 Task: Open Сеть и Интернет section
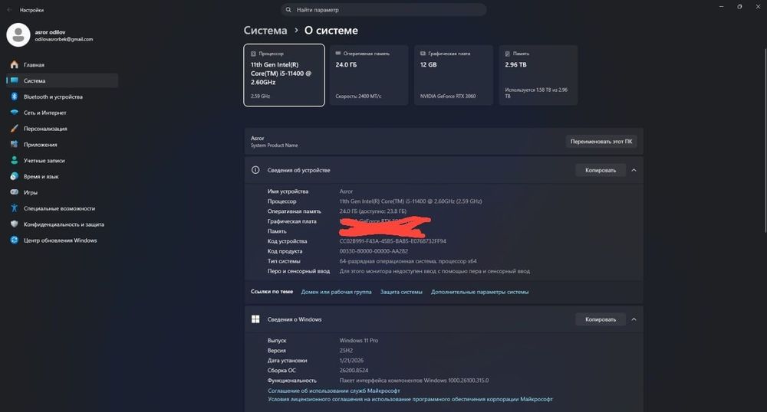coord(62,113)
